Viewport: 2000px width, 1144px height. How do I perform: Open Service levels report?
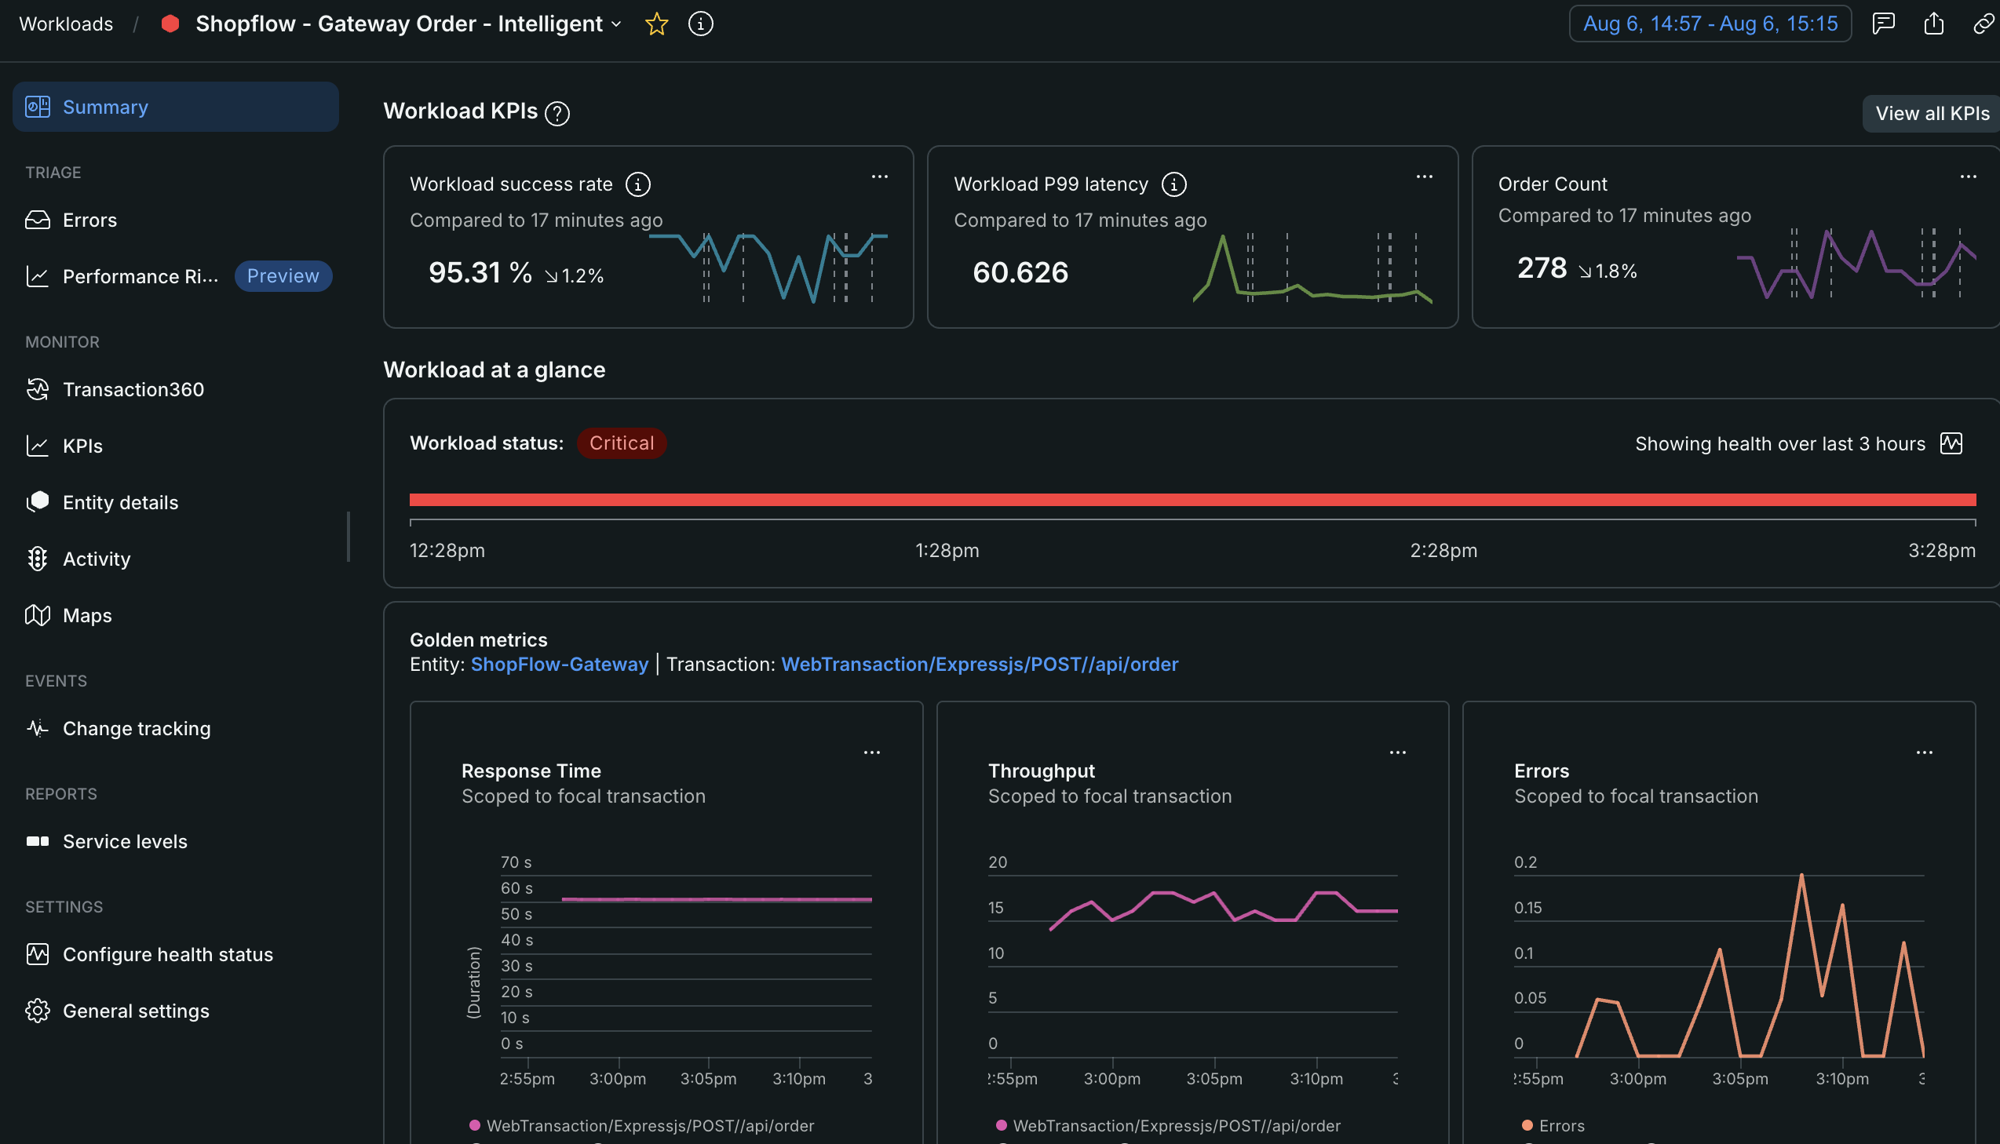tap(125, 841)
